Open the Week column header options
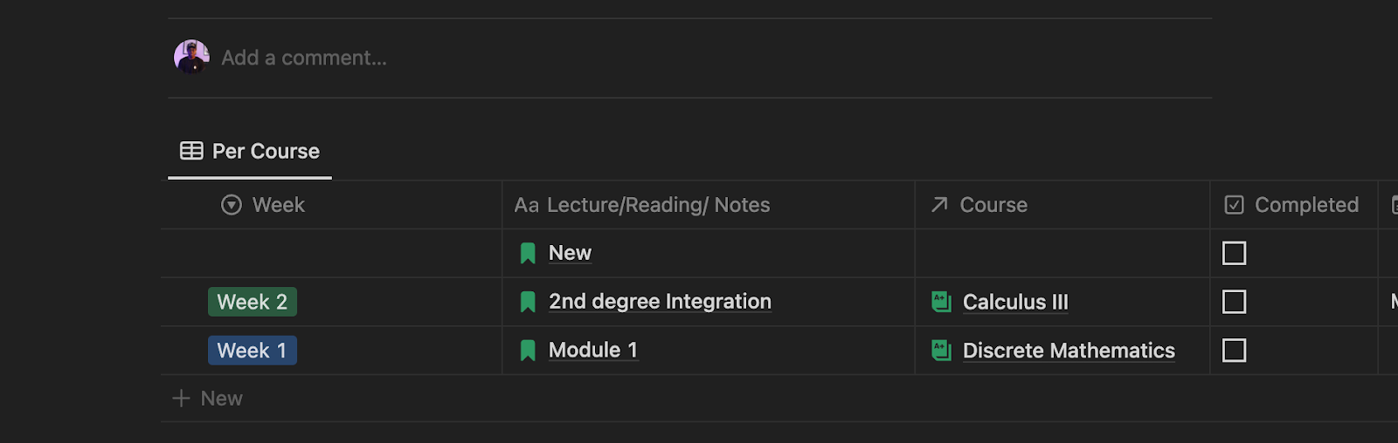 332,205
